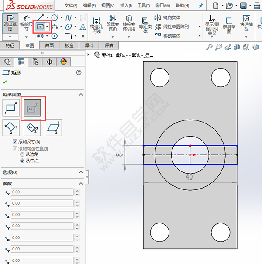Click the first X parameter field

pyautogui.click(x=42, y=192)
